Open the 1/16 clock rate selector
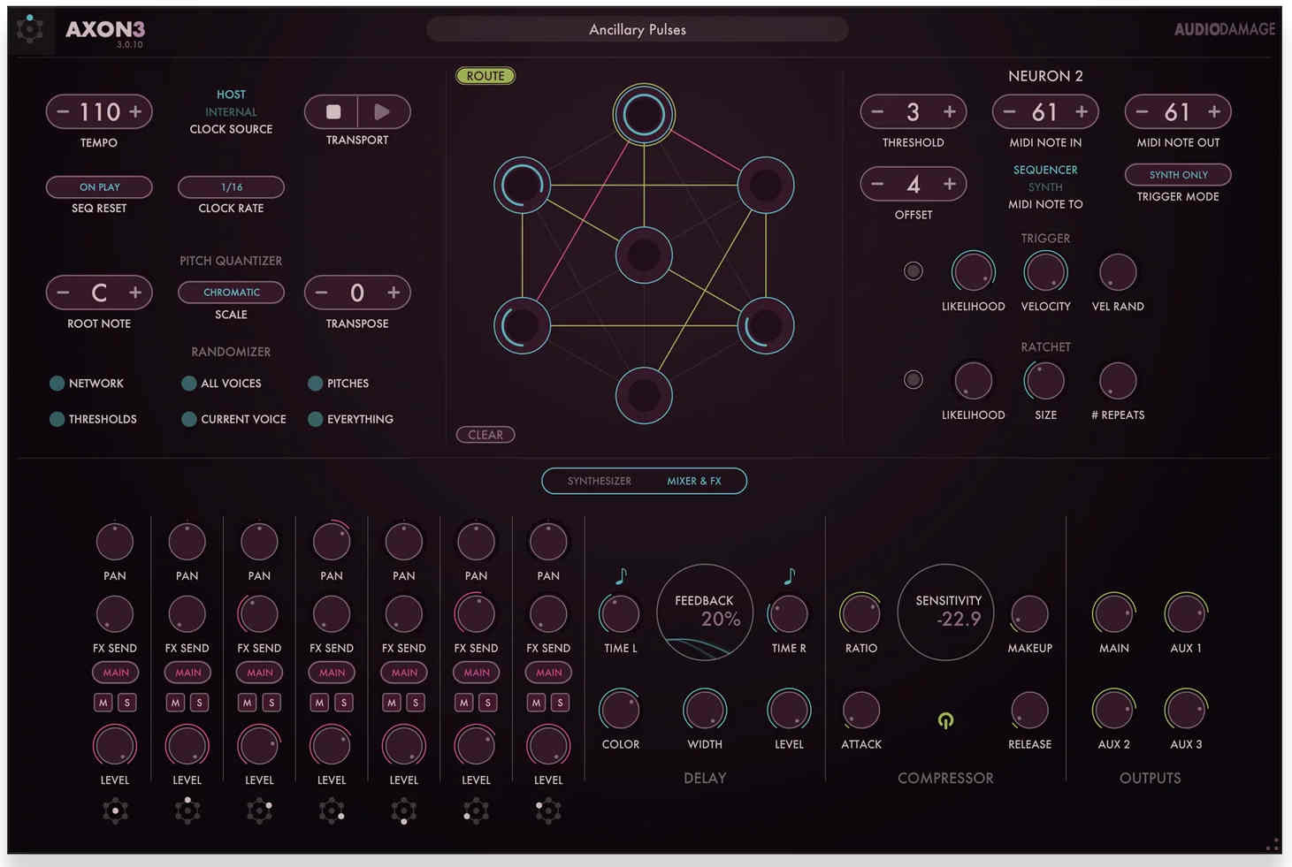 231,187
